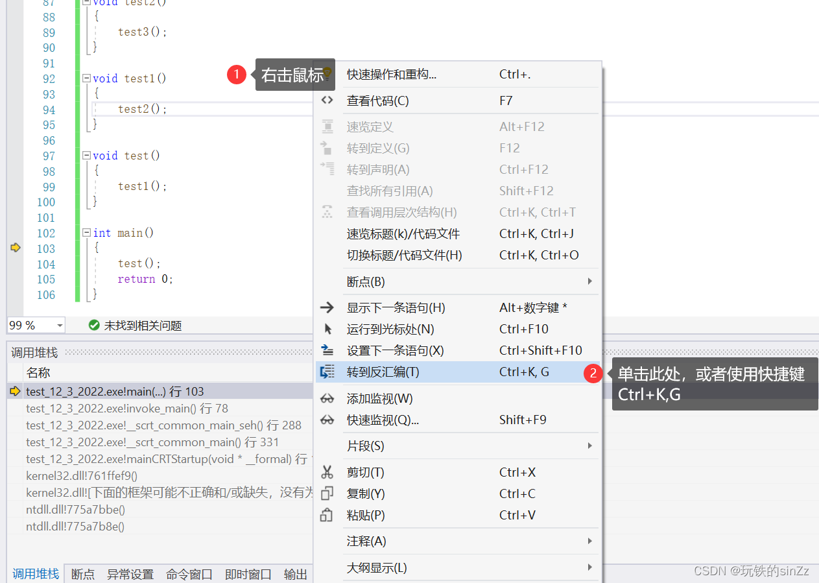
Task: Select 快速操作和重构... menu entry
Action: click(x=458, y=74)
